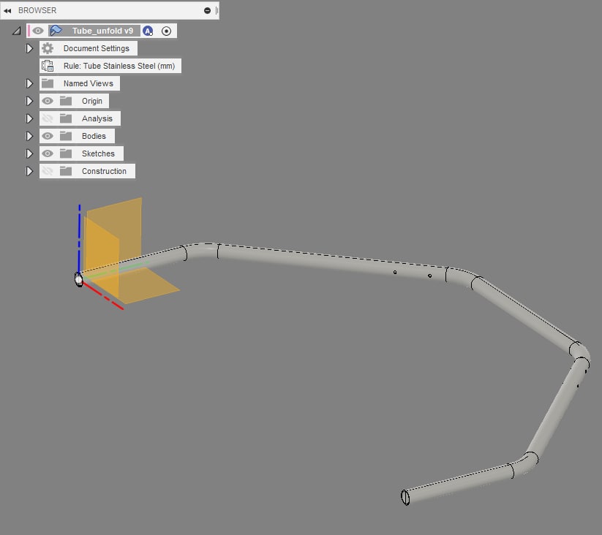
Task: Expand the Sketches folder
Action: tap(29, 153)
